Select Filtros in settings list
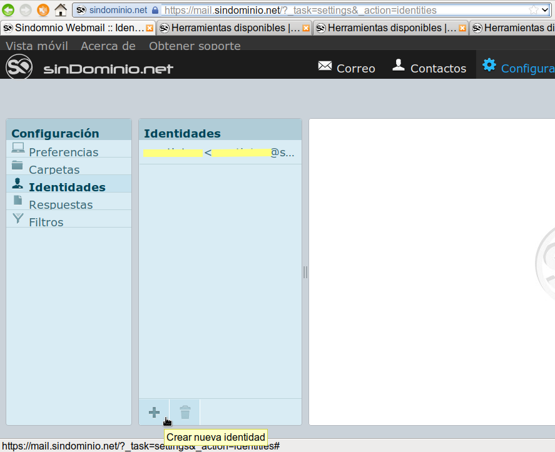Screen dimensions: 555x452 coord(46,222)
